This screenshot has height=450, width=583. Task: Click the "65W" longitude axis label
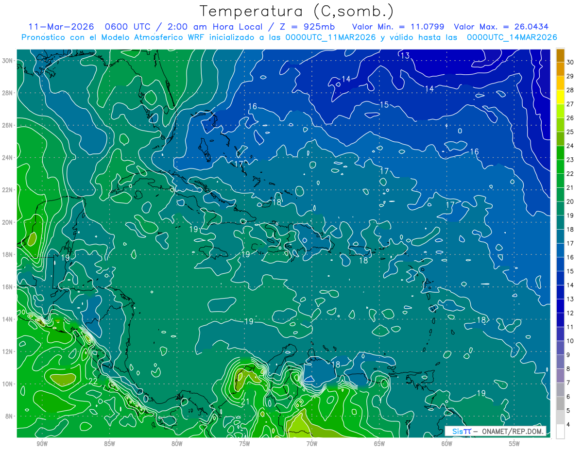tap(379, 444)
